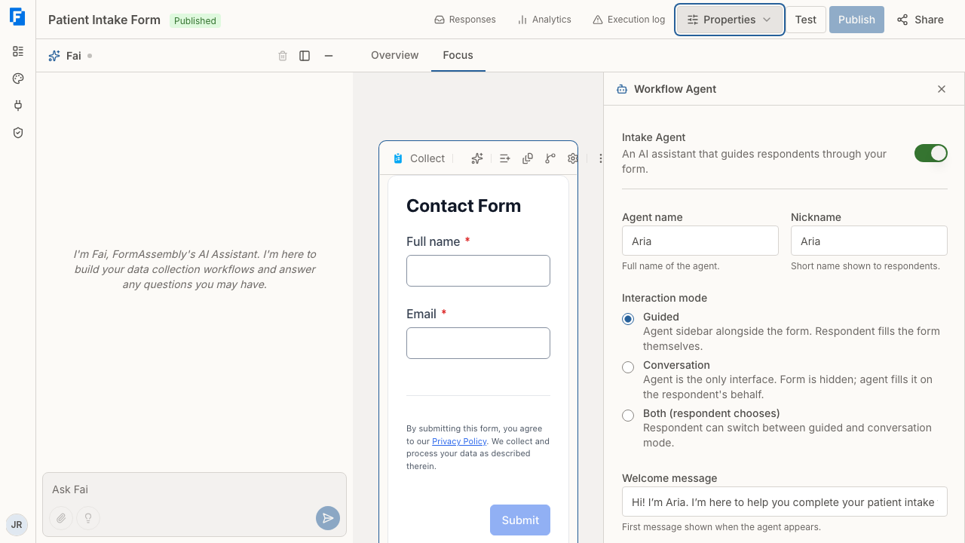Minimize the Fai chat panel
This screenshot has height=543, width=965.
[x=329, y=56]
